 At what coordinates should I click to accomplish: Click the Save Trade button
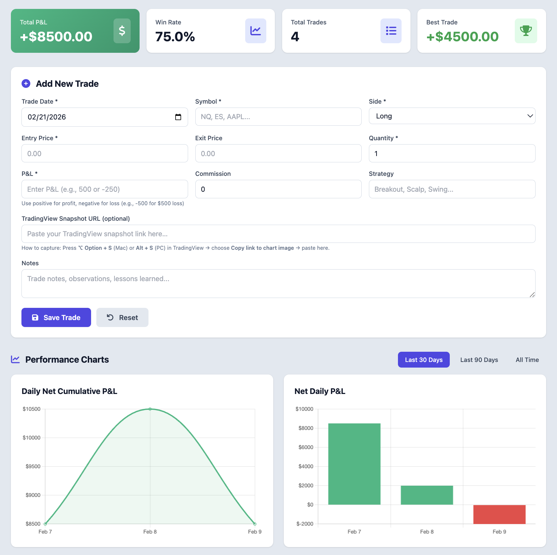(x=56, y=317)
